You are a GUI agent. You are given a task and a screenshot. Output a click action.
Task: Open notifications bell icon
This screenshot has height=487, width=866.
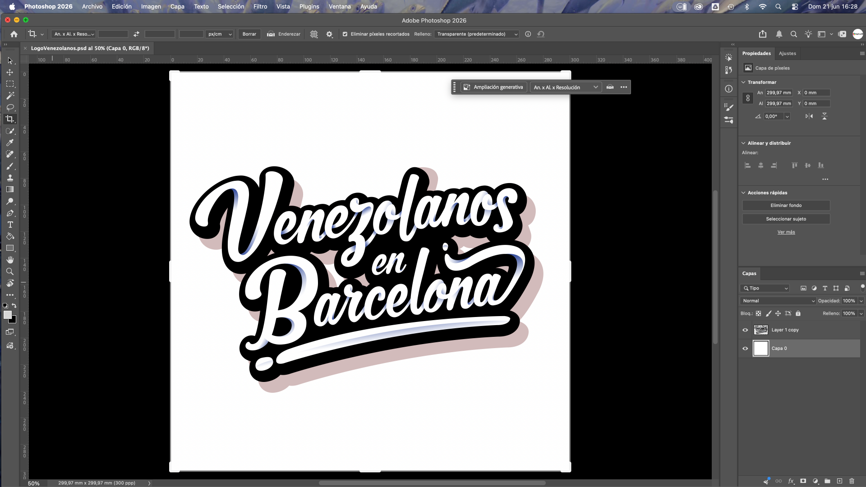[x=779, y=34]
